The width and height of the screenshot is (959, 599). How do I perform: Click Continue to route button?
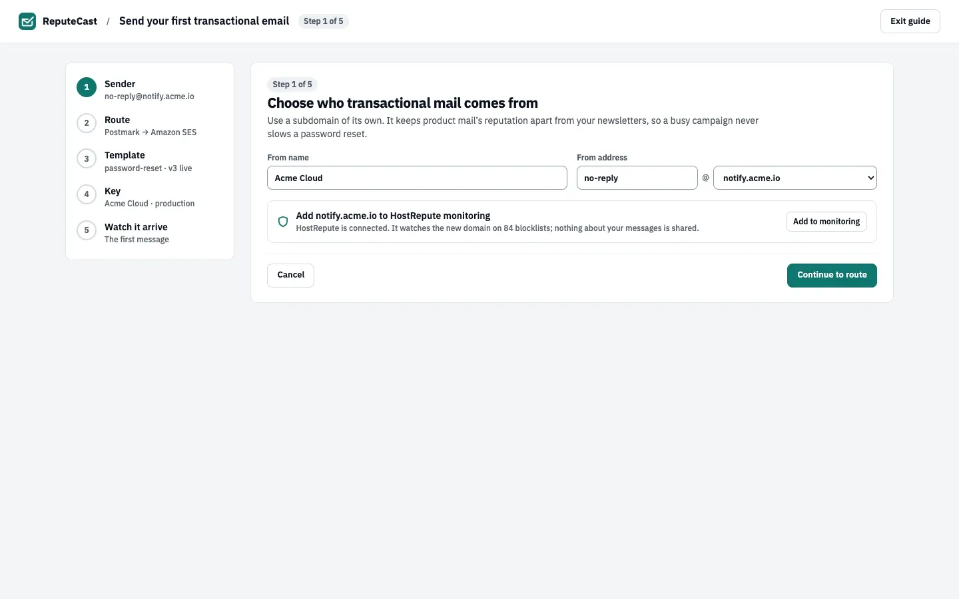832,276
